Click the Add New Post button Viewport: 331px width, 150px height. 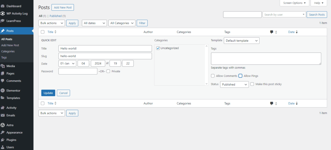point(65,7)
